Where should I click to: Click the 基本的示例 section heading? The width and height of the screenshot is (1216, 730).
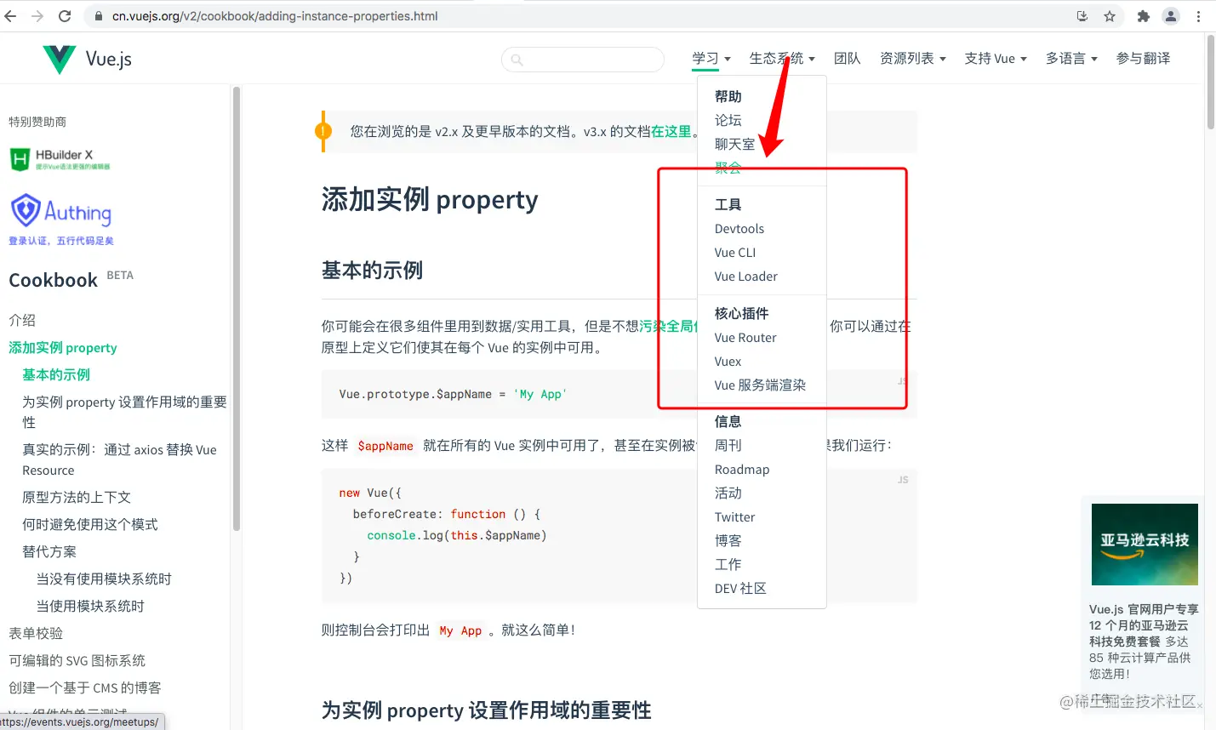click(372, 271)
